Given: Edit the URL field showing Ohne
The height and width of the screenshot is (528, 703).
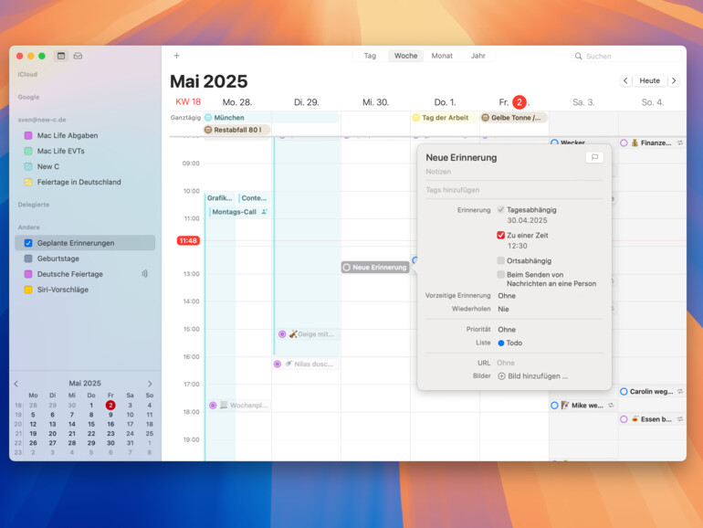Looking at the screenshot, I should 506,363.
